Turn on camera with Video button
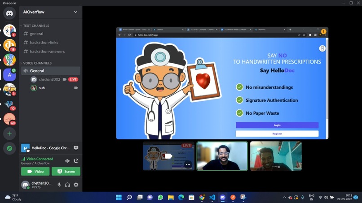 (x=35, y=172)
